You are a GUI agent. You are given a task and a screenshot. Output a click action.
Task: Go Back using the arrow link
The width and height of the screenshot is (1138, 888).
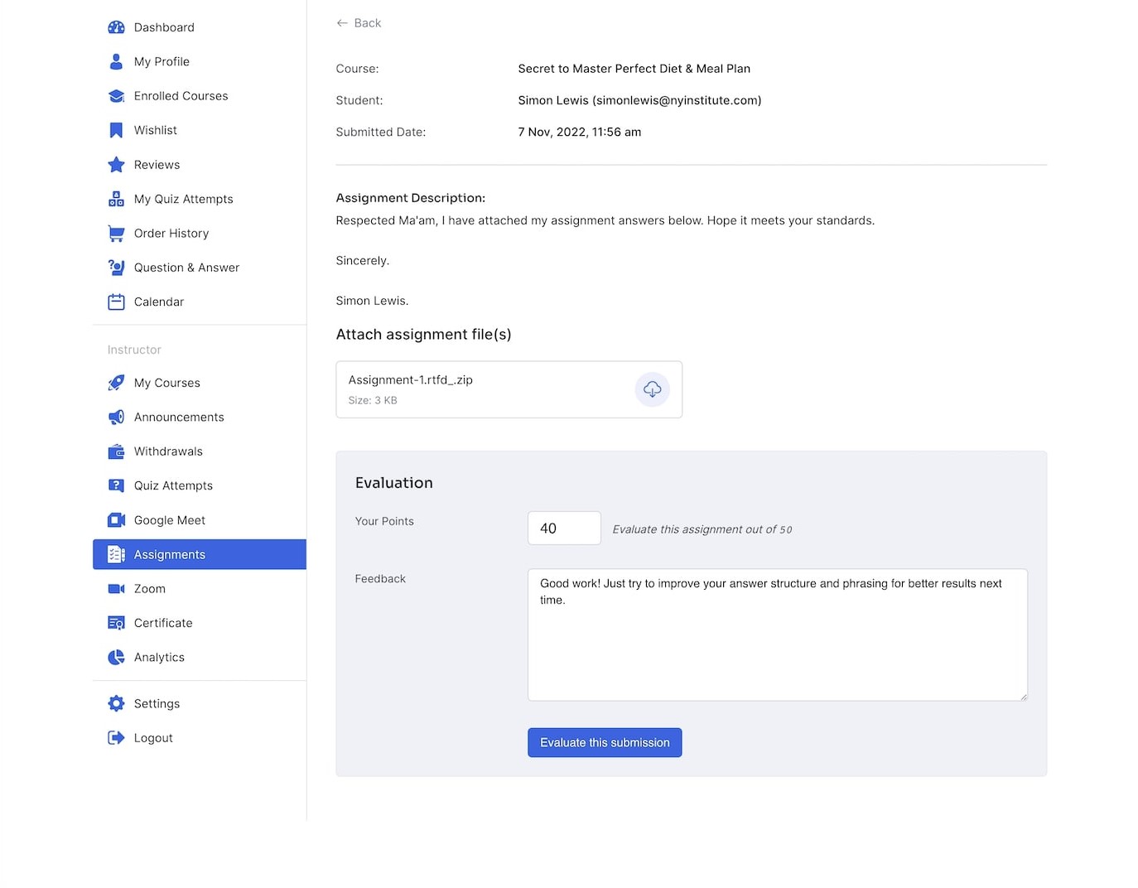[359, 23]
